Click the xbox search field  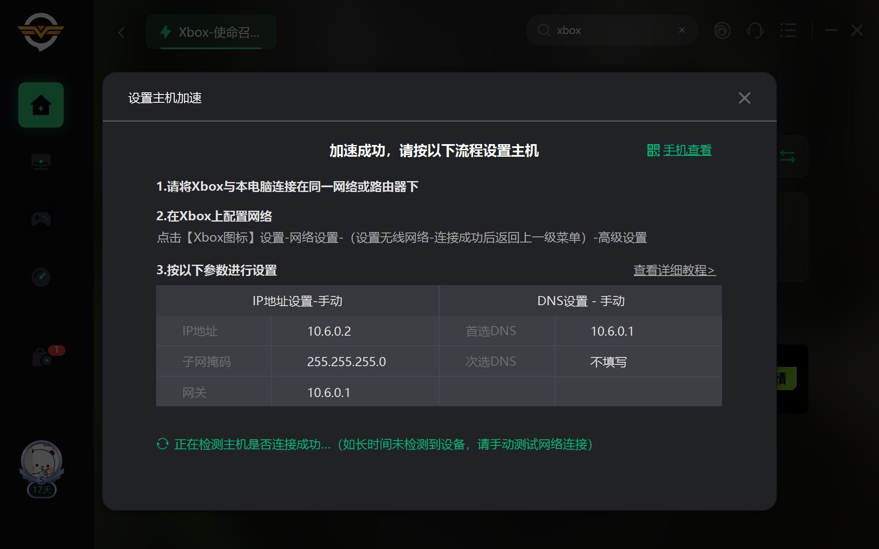(x=612, y=30)
